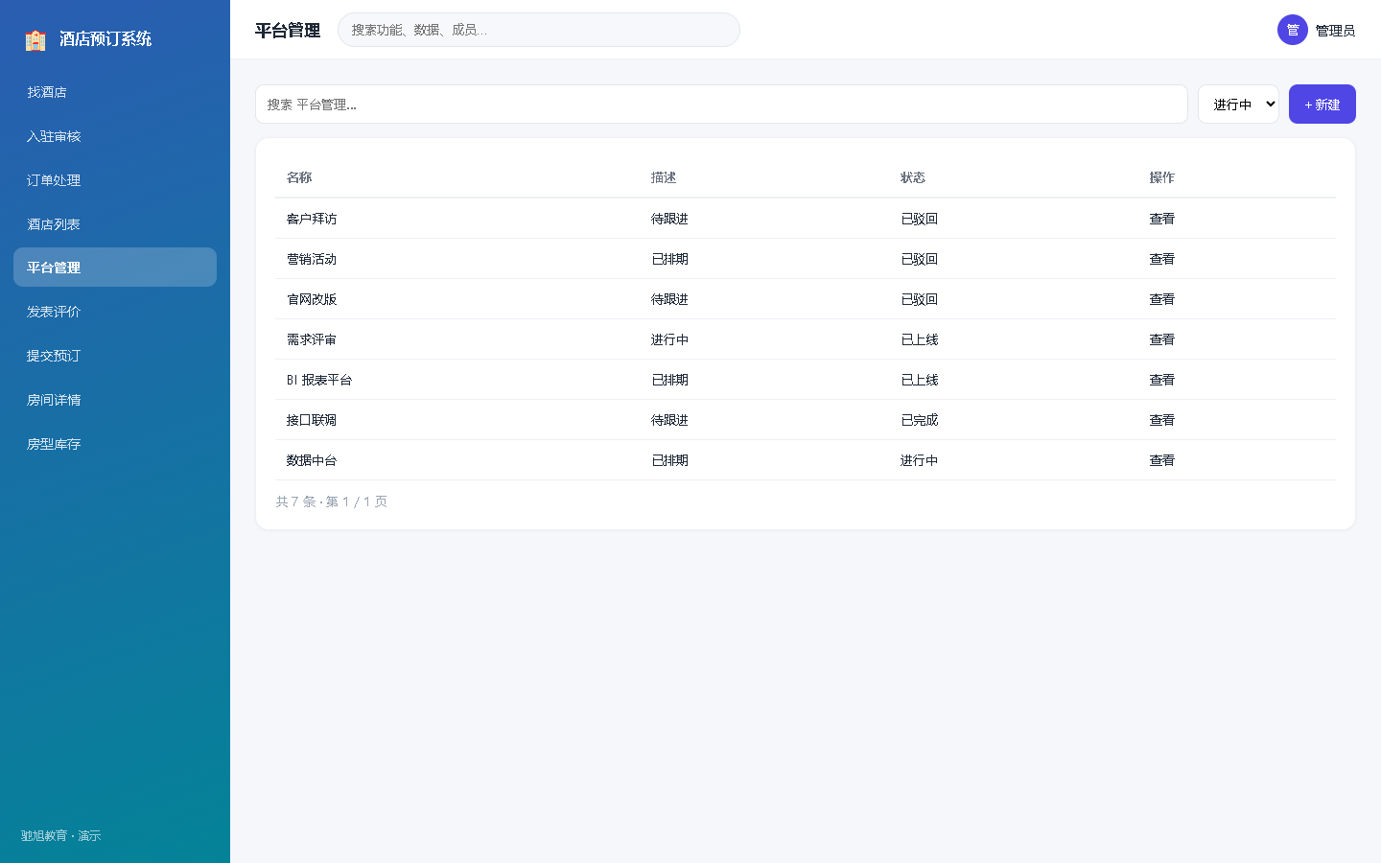Click the top global search box

(539, 30)
